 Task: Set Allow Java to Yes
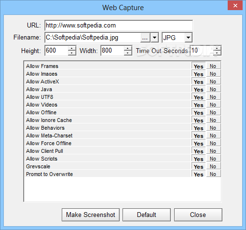coord(198,89)
